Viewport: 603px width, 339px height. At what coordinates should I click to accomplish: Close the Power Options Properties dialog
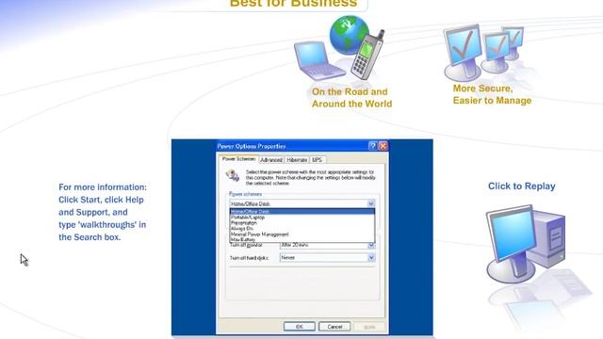tap(383, 146)
